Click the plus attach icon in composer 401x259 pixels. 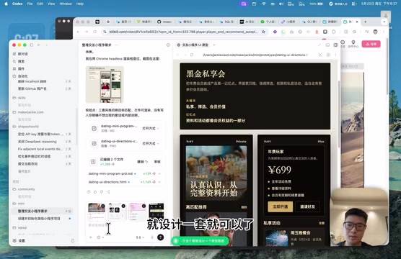(91, 237)
